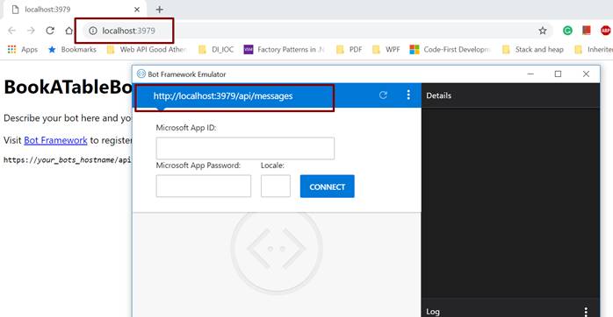Screen dimensions: 613x317
Task: Open new browser tab with plus
Action: [x=160, y=10]
